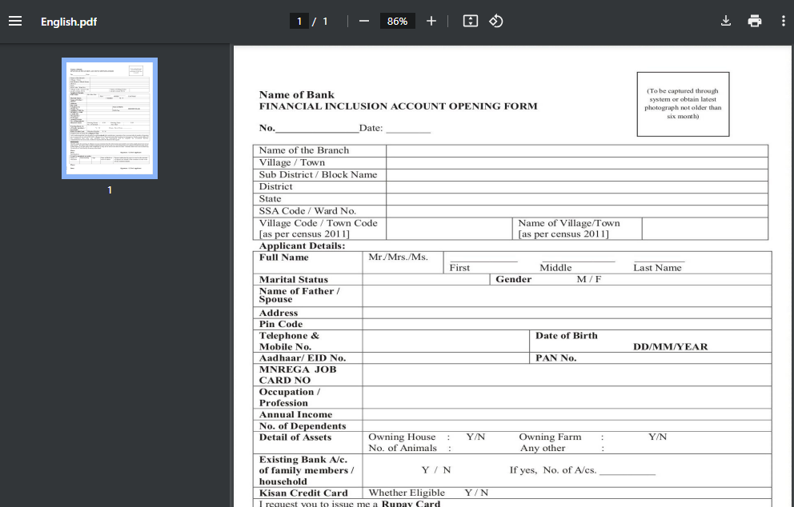The width and height of the screenshot is (794, 507).
Task: Click the 'Aadhaar/ EID No.' label
Action: pos(303,358)
